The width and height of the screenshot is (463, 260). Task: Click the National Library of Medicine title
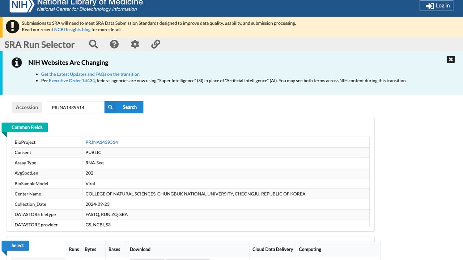tap(90, 2)
